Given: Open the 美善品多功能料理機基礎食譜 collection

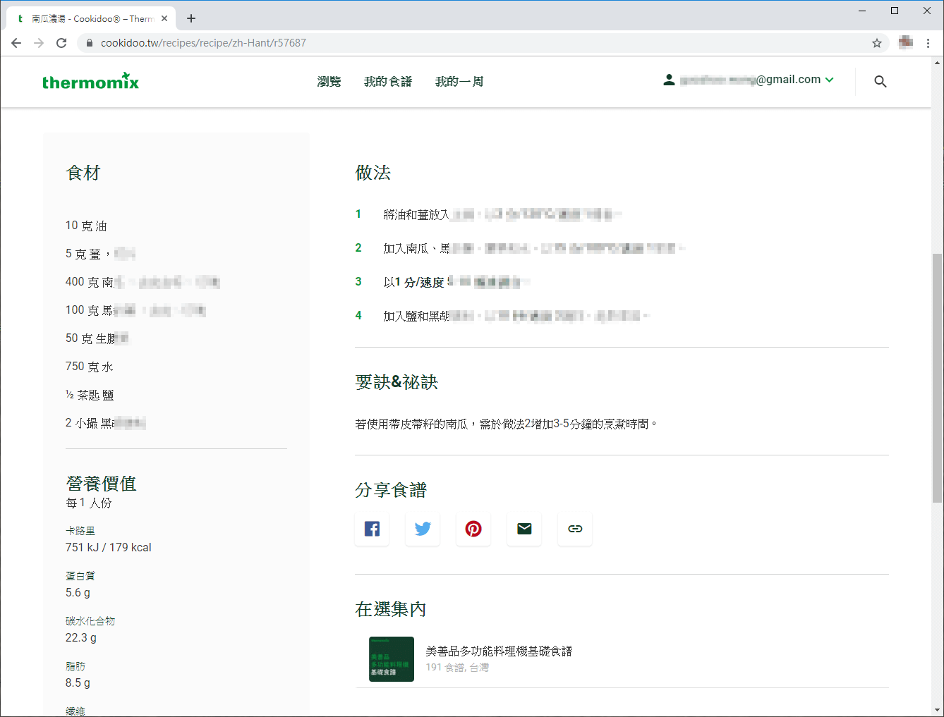Looking at the screenshot, I should [498, 651].
